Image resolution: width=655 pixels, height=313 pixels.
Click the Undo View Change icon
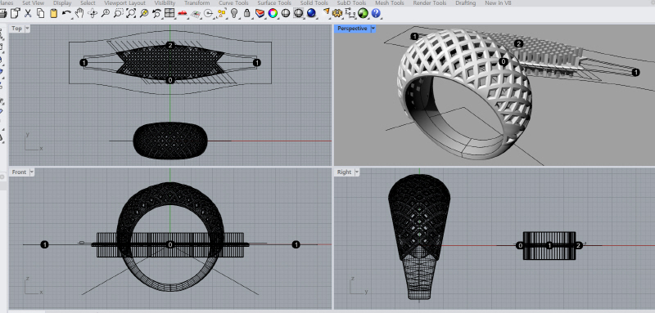157,13
